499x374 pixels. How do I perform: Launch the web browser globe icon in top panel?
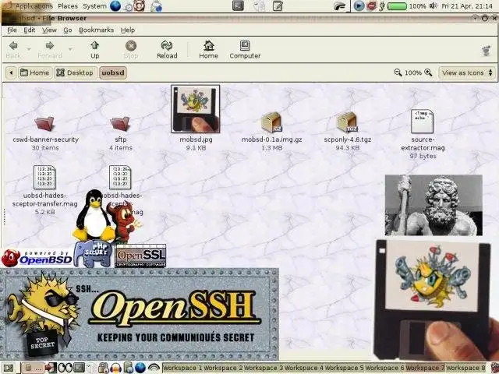(115, 6)
